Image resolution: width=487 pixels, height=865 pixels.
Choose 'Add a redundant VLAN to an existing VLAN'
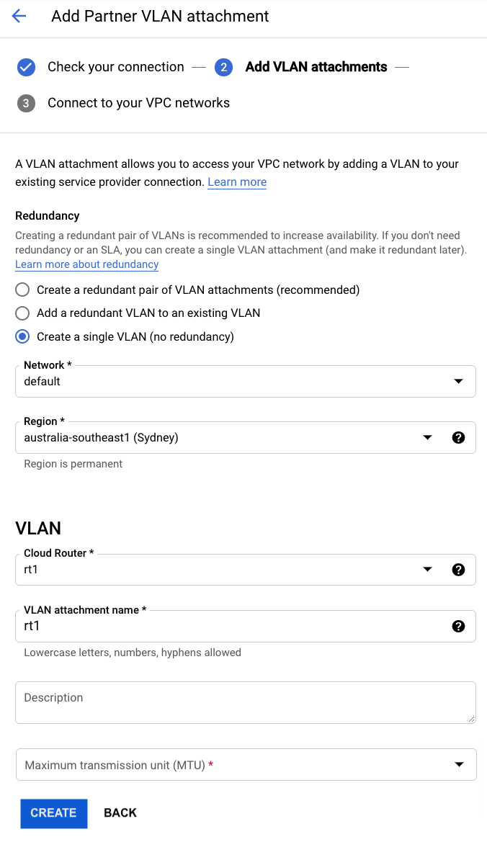[x=22, y=313]
